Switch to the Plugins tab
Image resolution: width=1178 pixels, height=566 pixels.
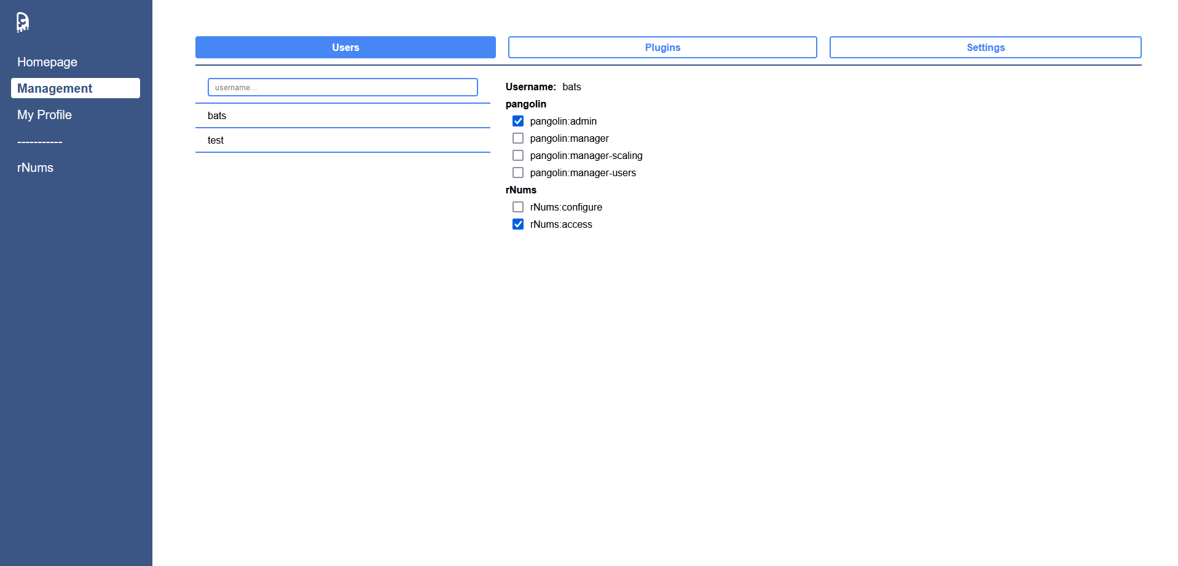662,47
